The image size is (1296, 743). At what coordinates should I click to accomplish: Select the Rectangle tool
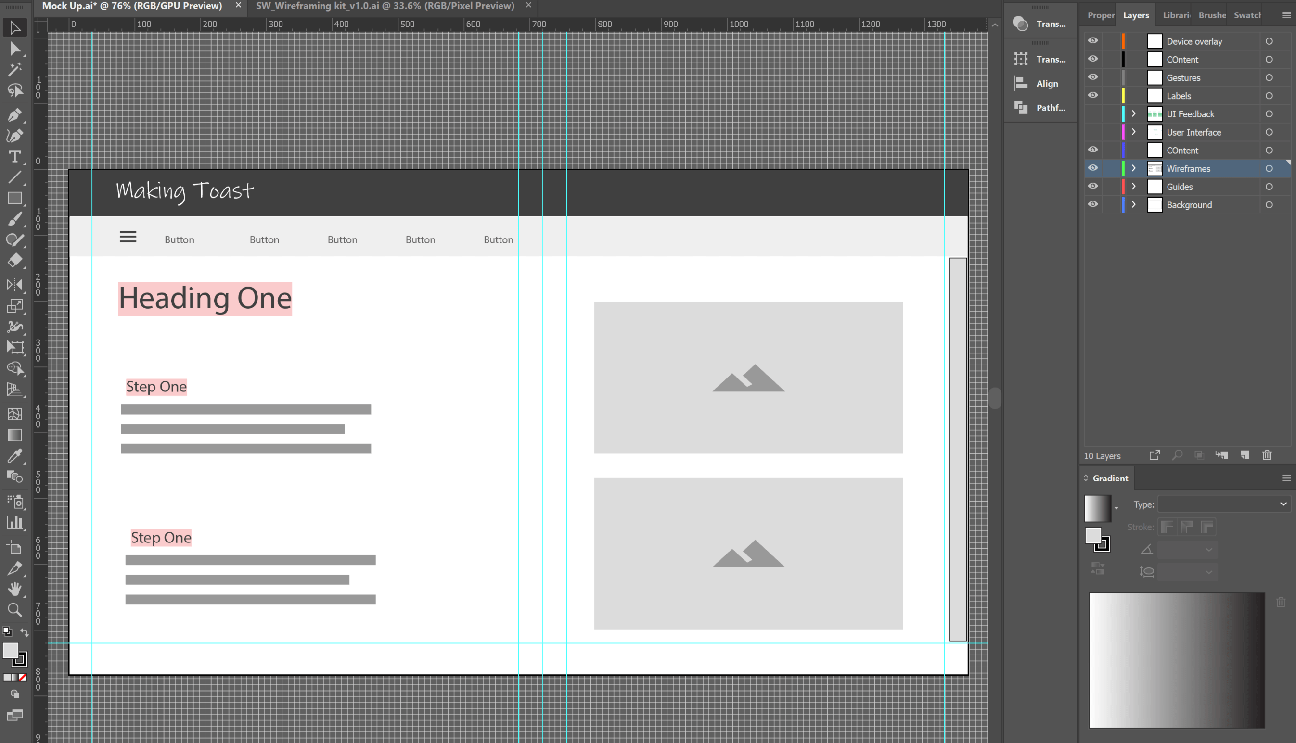[x=14, y=198]
